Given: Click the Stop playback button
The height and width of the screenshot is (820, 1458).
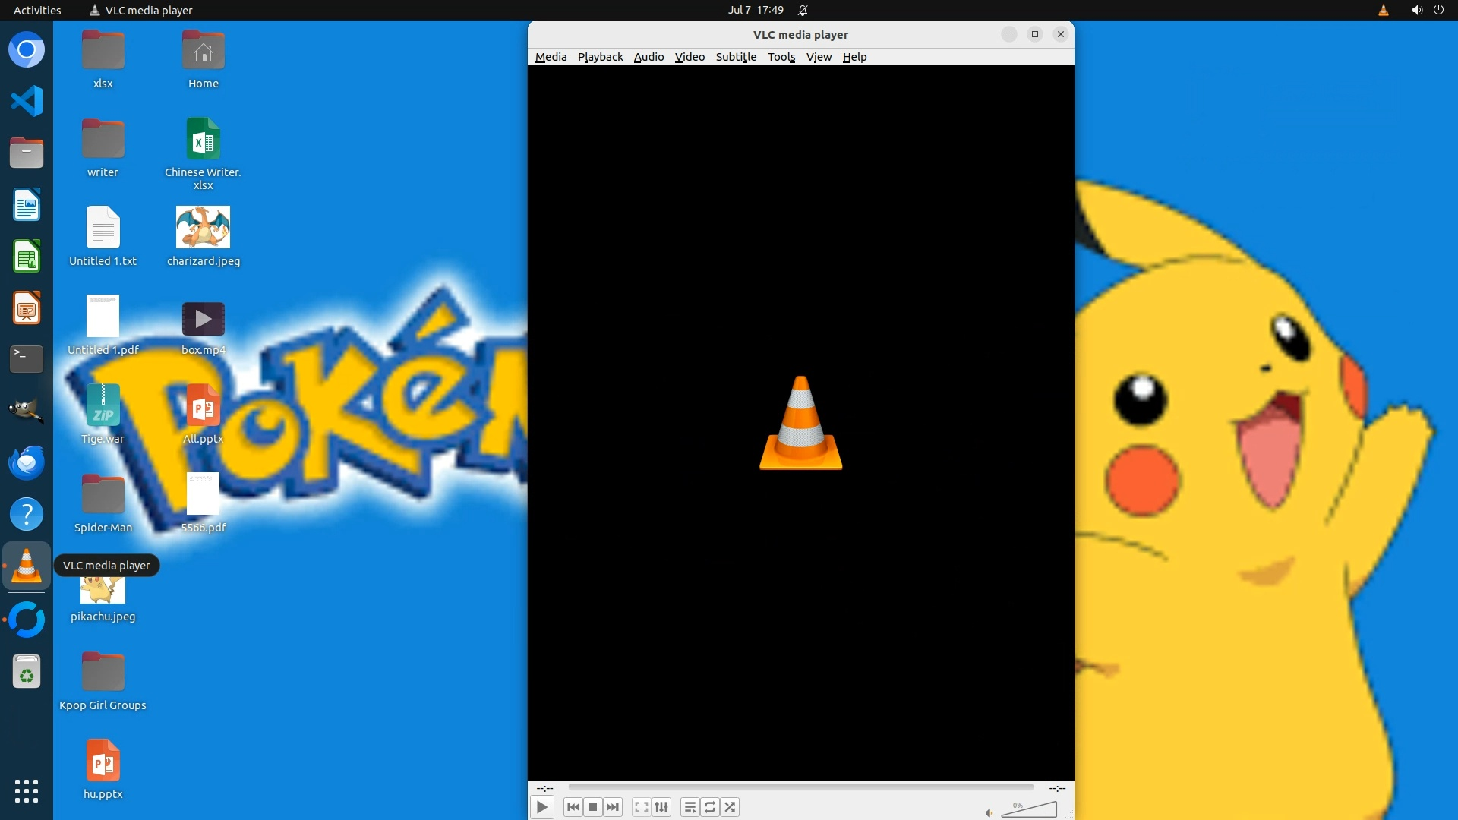Looking at the screenshot, I should 593,807.
